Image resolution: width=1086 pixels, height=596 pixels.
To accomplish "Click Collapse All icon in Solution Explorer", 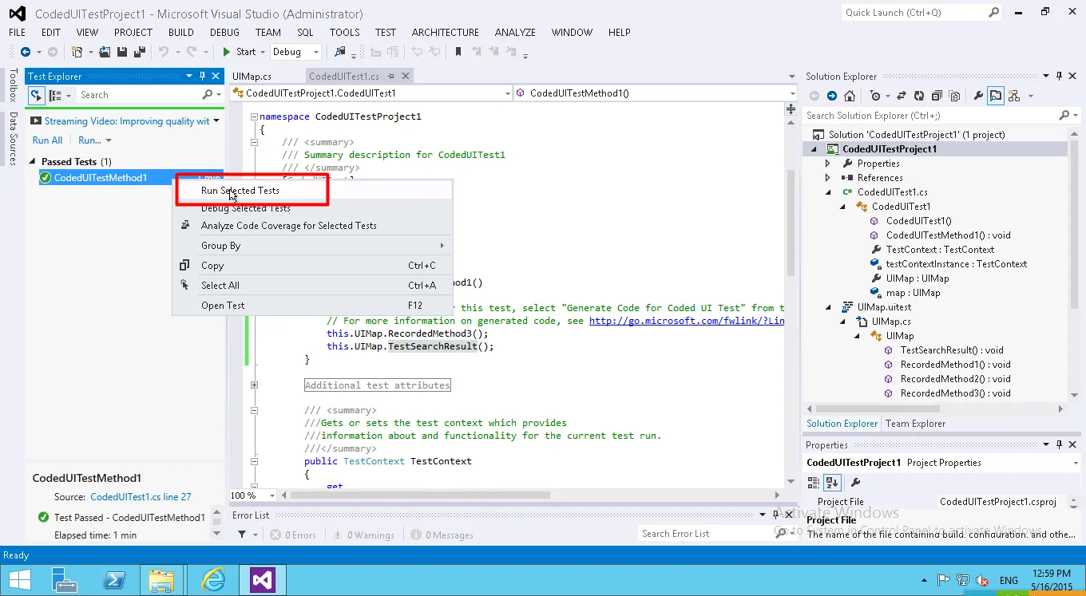I will (x=937, y=96).
